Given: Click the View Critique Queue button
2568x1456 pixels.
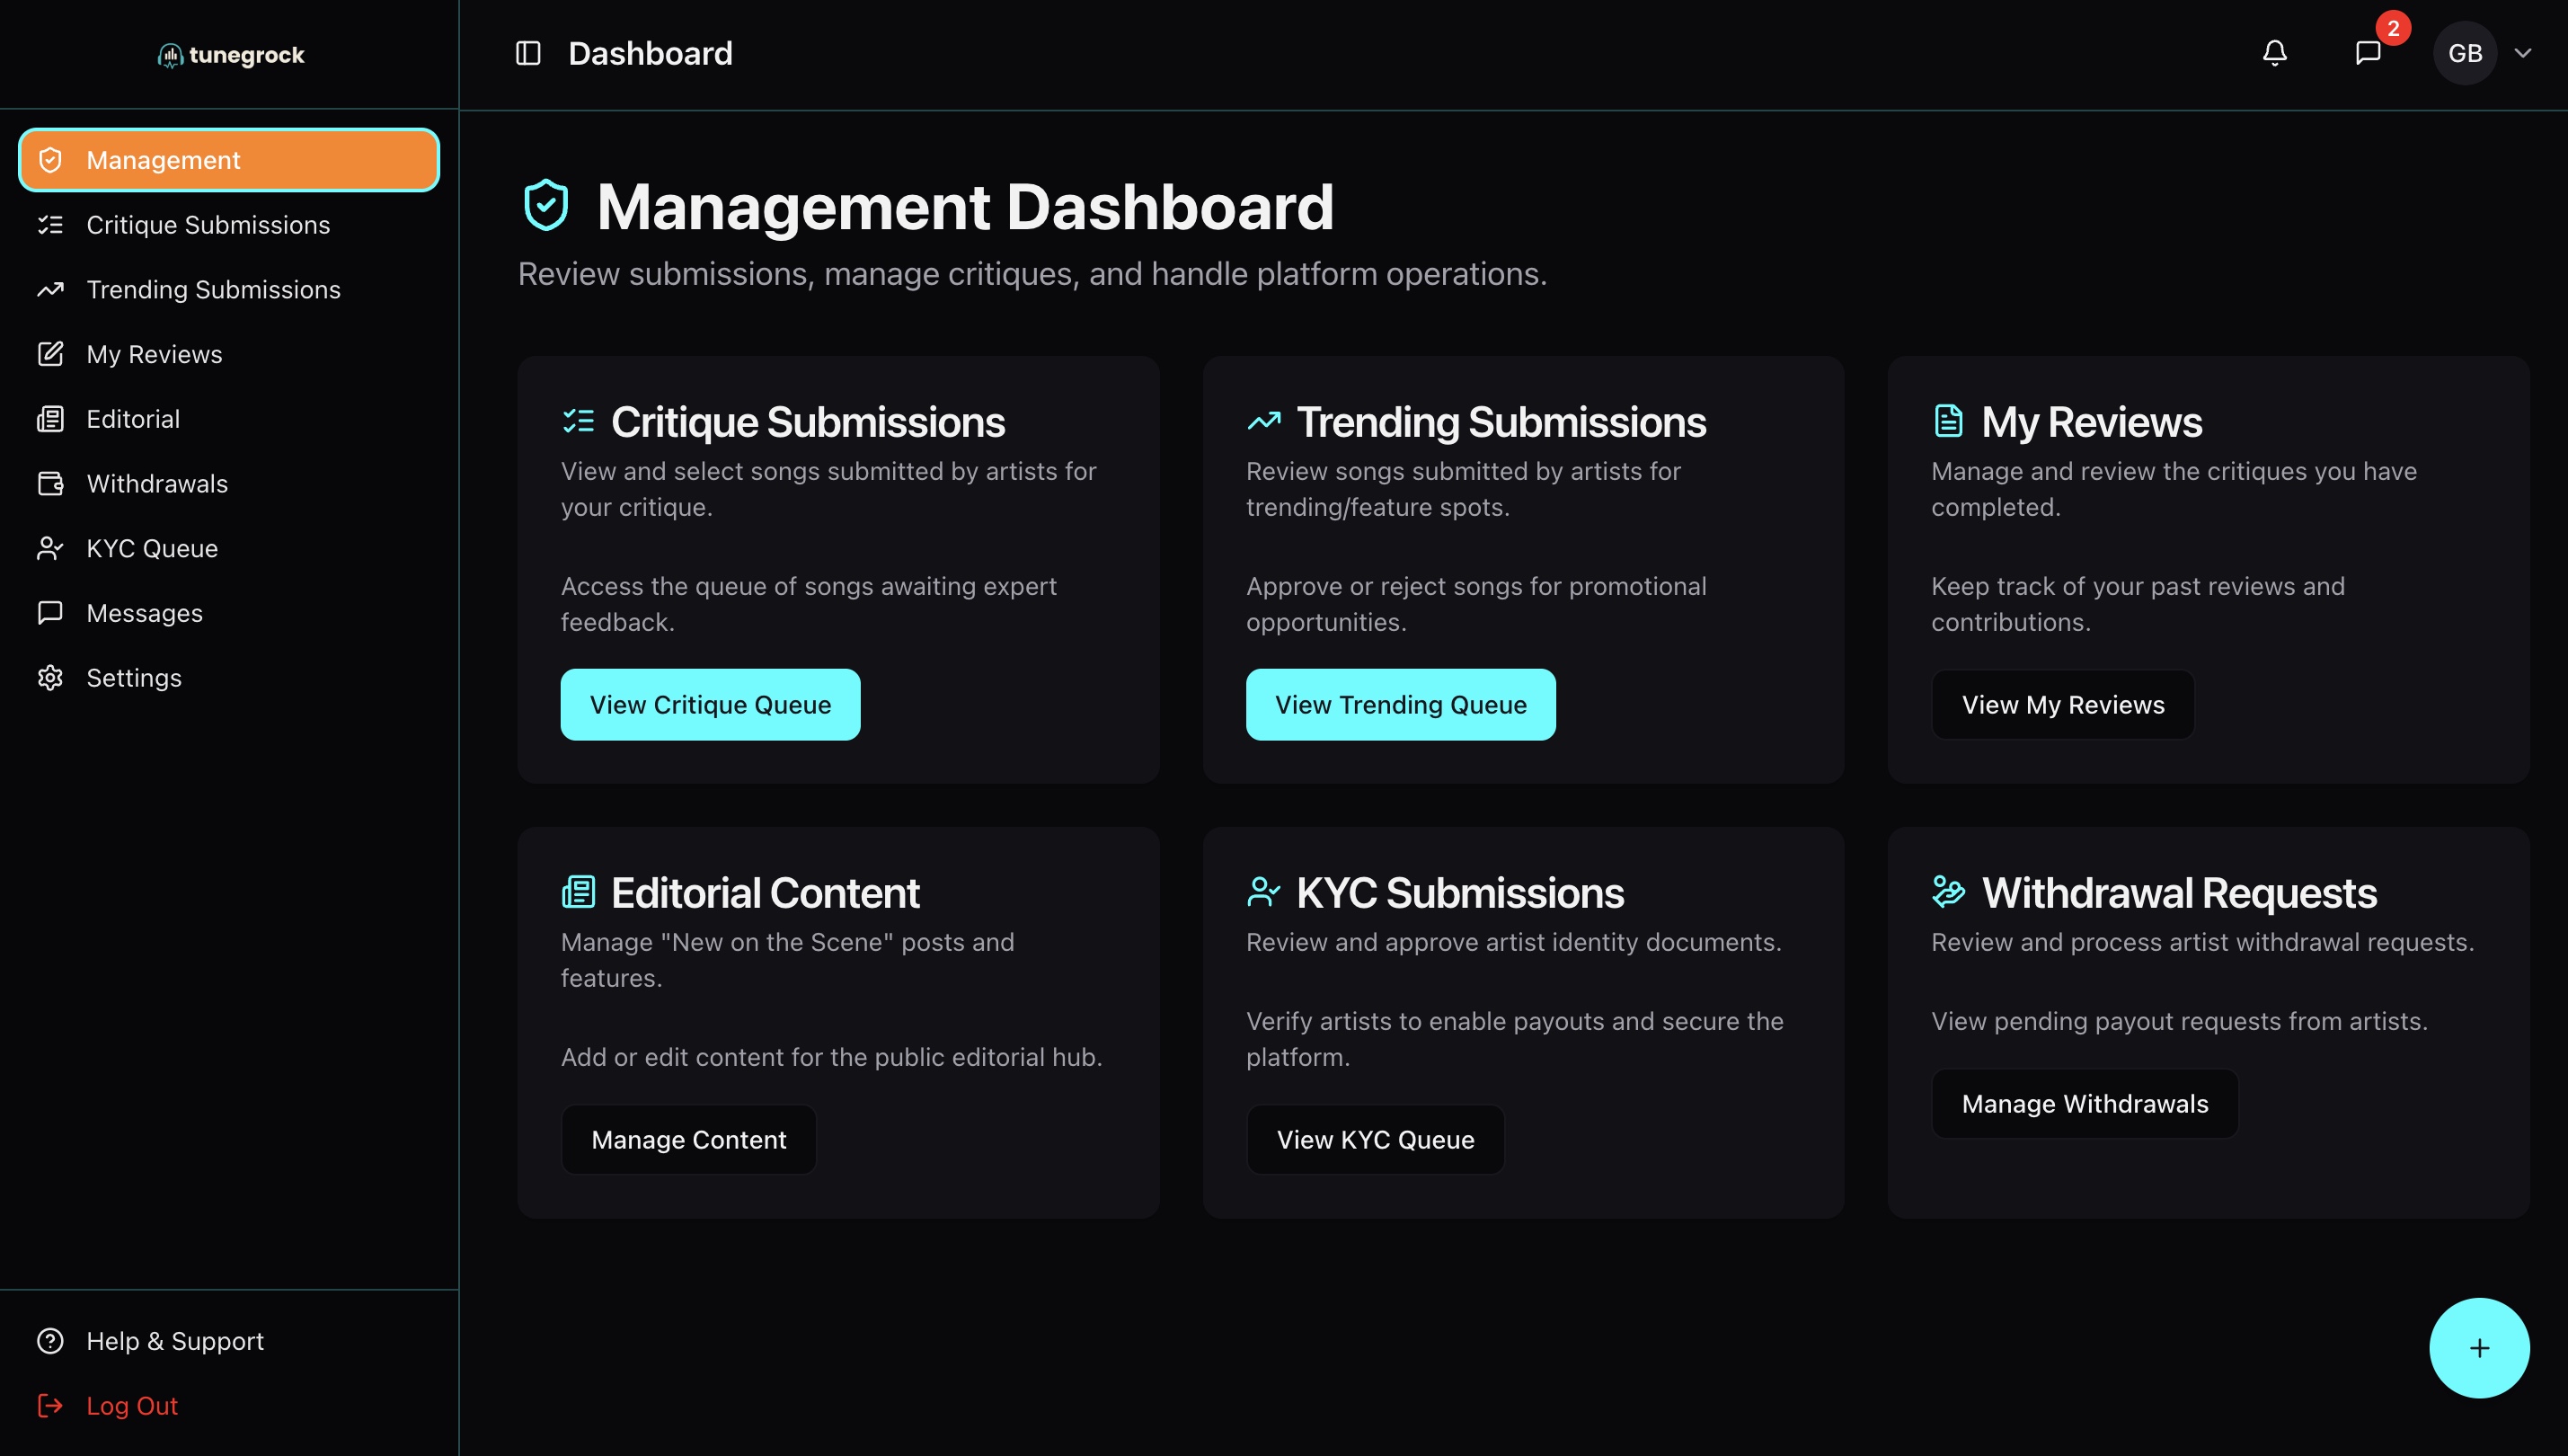Looking at the screenshot, I should click(710, 704).
